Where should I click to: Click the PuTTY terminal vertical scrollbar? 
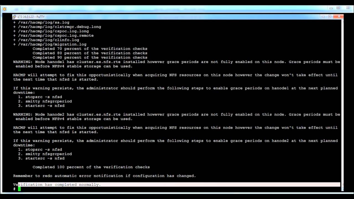point(342,105)
